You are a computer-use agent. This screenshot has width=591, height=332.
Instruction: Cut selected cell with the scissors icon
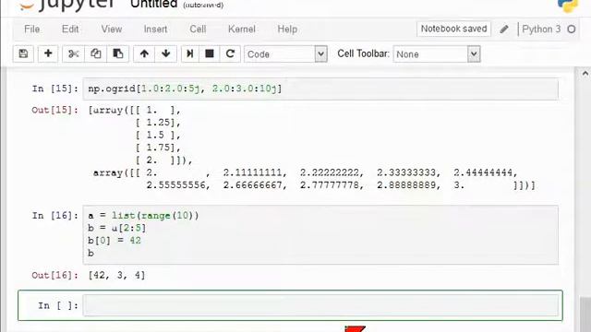coord(74,53)
